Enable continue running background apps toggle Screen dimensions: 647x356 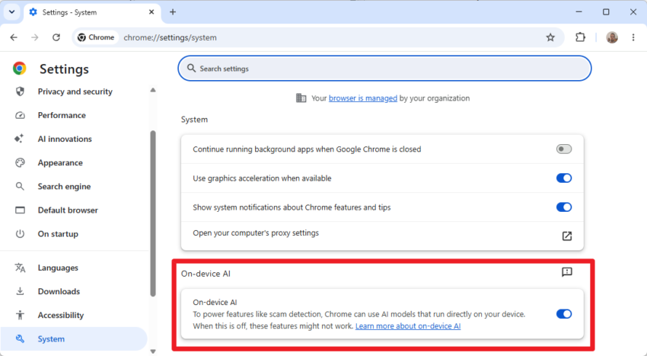[563, 149]
